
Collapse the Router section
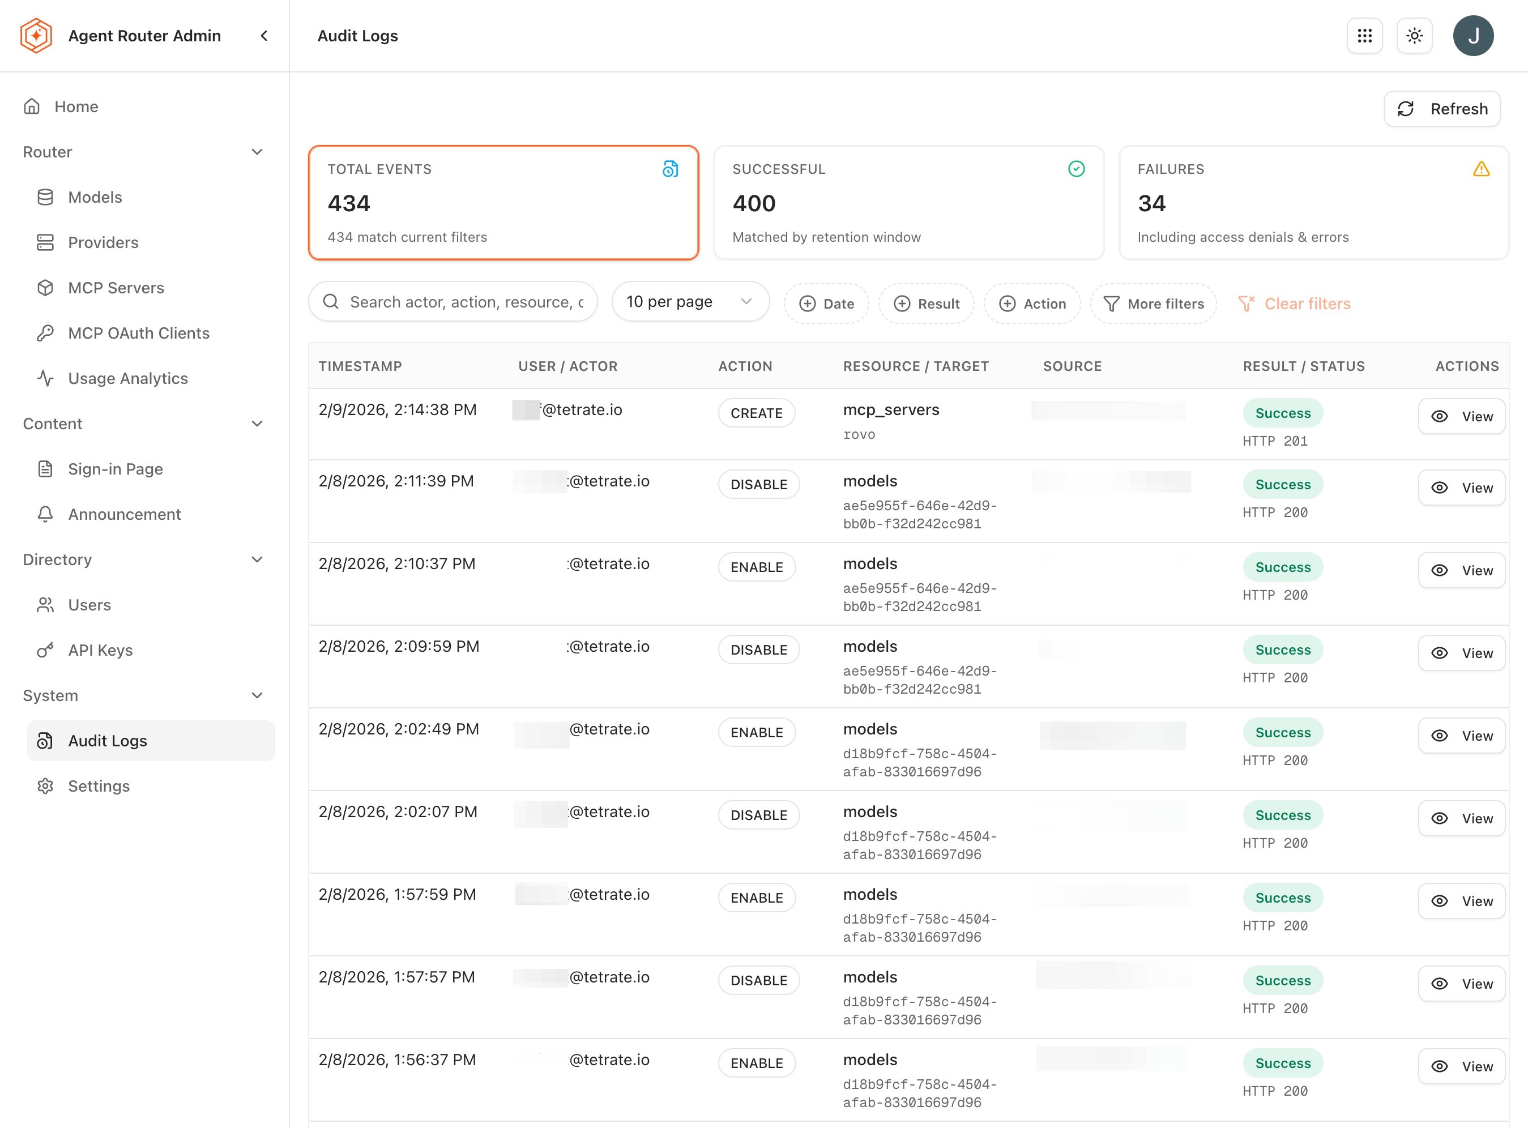click(257, 152)
